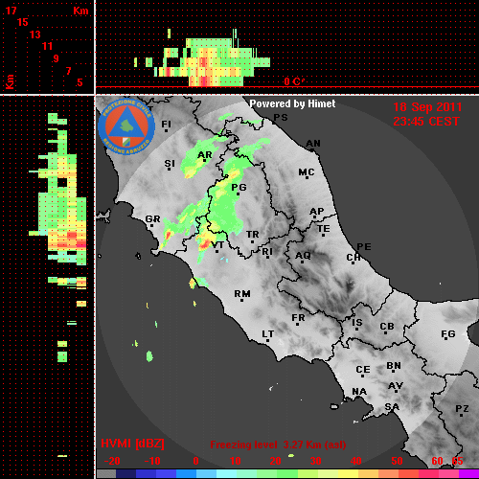
Task: Select the CH city label on map
Action: tap(354, 257)
